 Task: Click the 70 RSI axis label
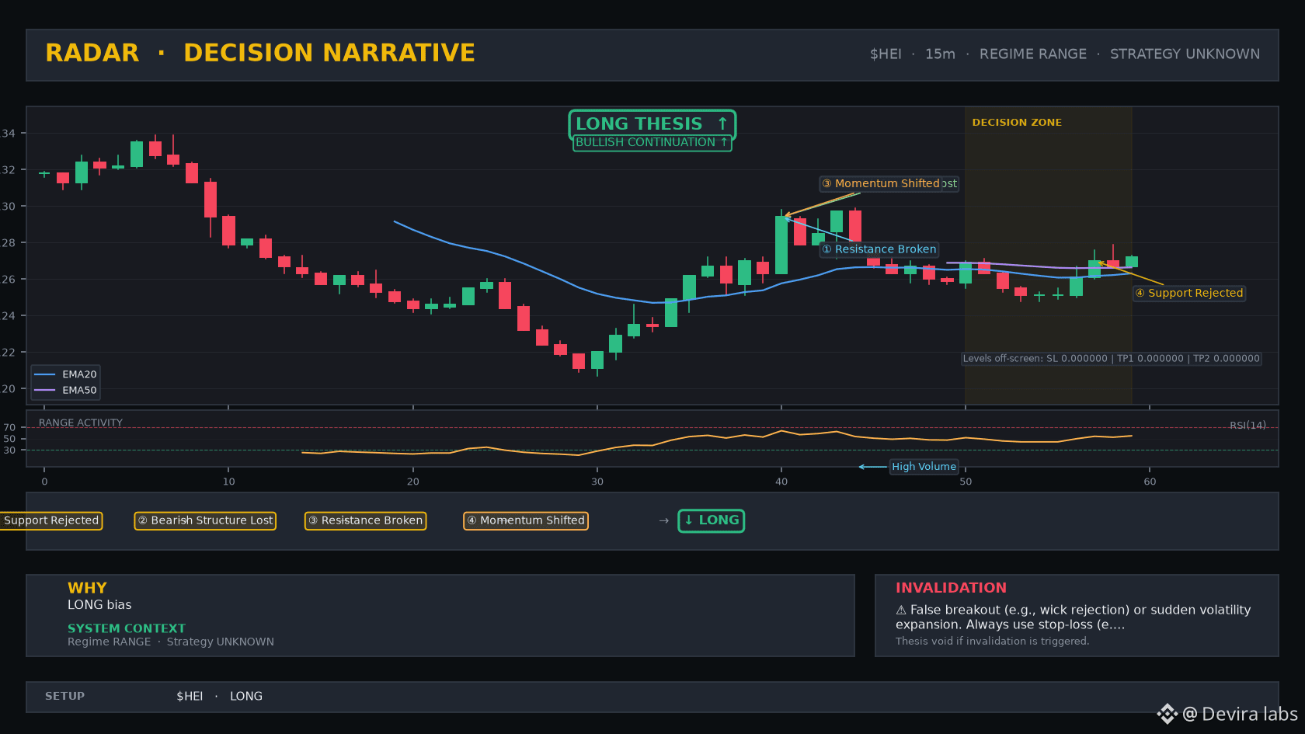pyautogui.click(x=9, y=428)
